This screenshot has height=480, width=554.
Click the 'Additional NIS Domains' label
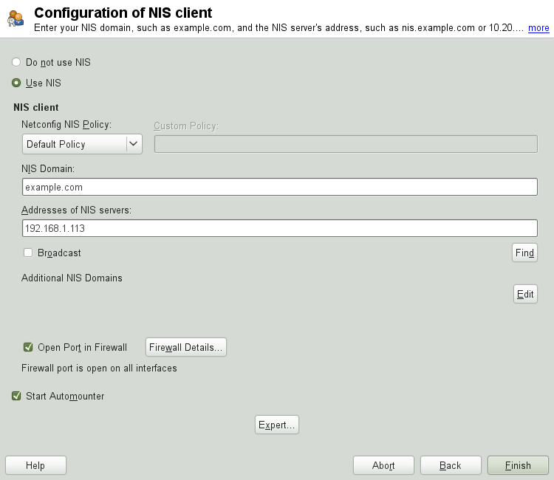tap(72, 278)
